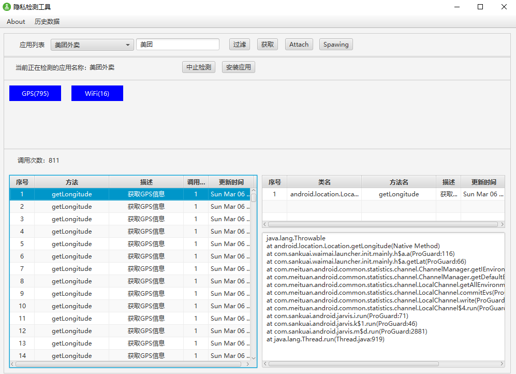Select row 7 in the left table
Viewport: 516px width, 374px height.
[130, 269]
